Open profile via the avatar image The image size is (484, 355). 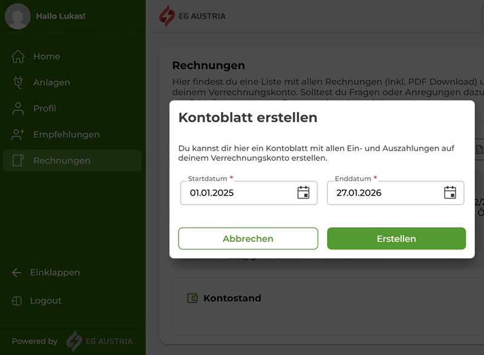pyautogui.click(x=18, y=16)
